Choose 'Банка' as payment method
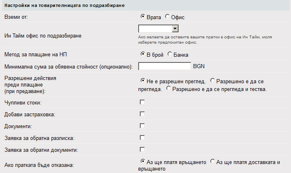The image size is (291, 173). tap(170, 54)
